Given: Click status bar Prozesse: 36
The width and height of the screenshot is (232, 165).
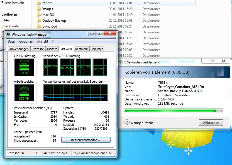Looking at the screenshot, I should coord(15,153).
